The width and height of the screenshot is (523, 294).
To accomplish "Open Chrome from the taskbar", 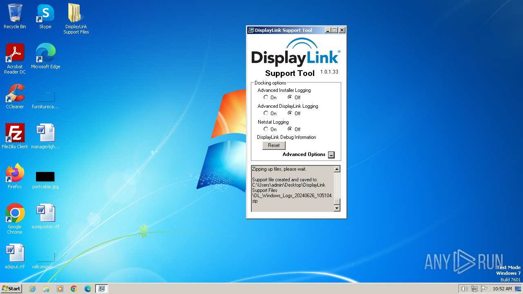I will (x=74, y=289).
